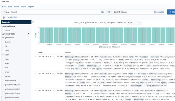Click the + Add filter link
Screen dimensions: 175x101
point(13,17)
